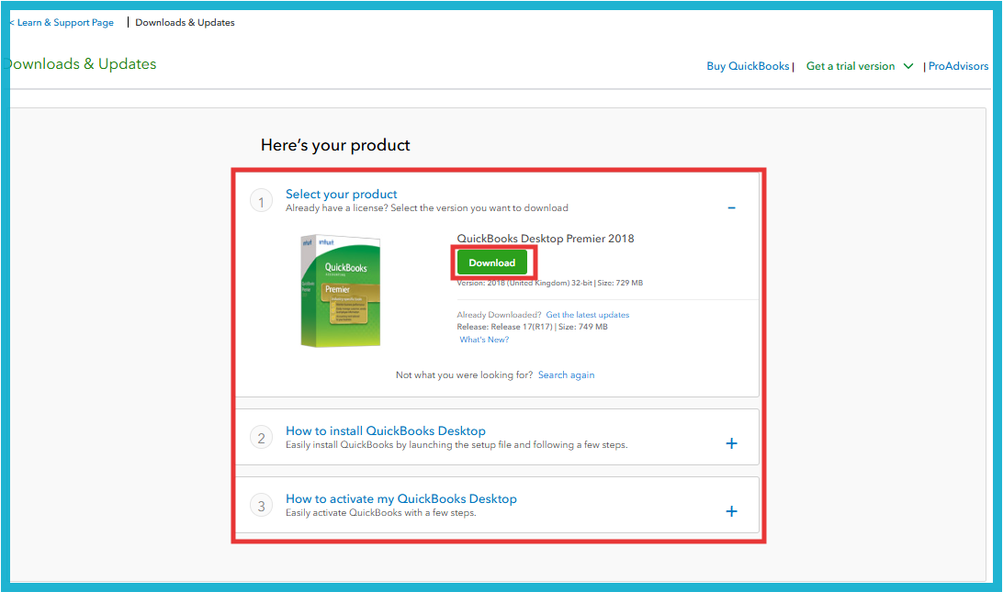This screenshot has height=592, width=1003.
Task: Open the What's New? link
Action: click(x=484, y=340)
